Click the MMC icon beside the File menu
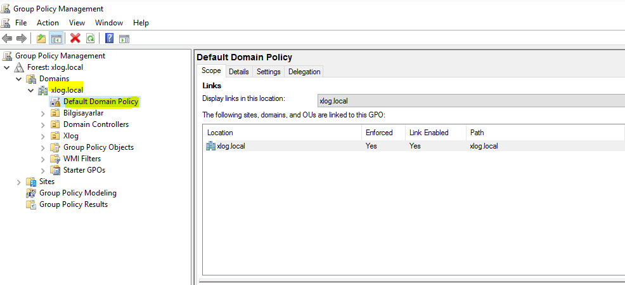The width and height of the screenshot is (625, 285). pos(6,23)
